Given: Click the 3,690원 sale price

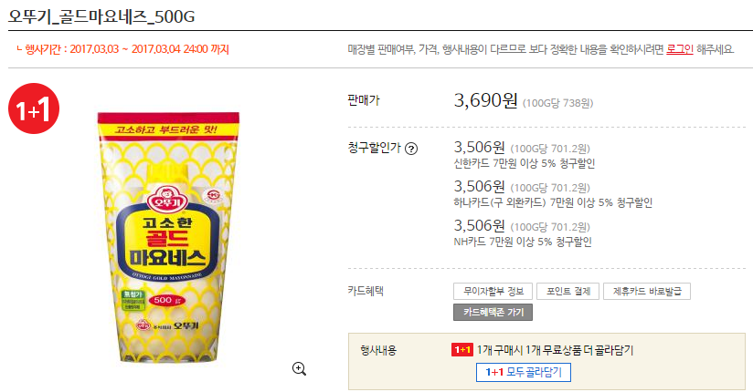Looking at the screenshot, I should pos(485,100).
